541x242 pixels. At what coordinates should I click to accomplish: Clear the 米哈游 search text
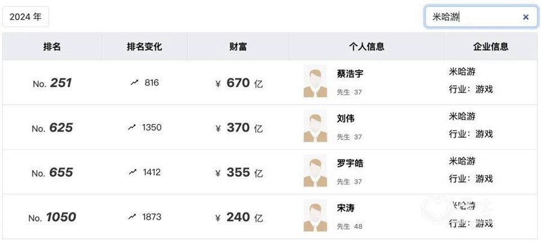point(525,17)
